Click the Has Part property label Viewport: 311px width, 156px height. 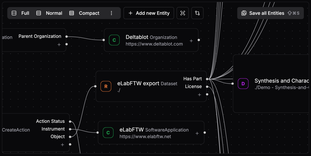(x=192, y=79)
